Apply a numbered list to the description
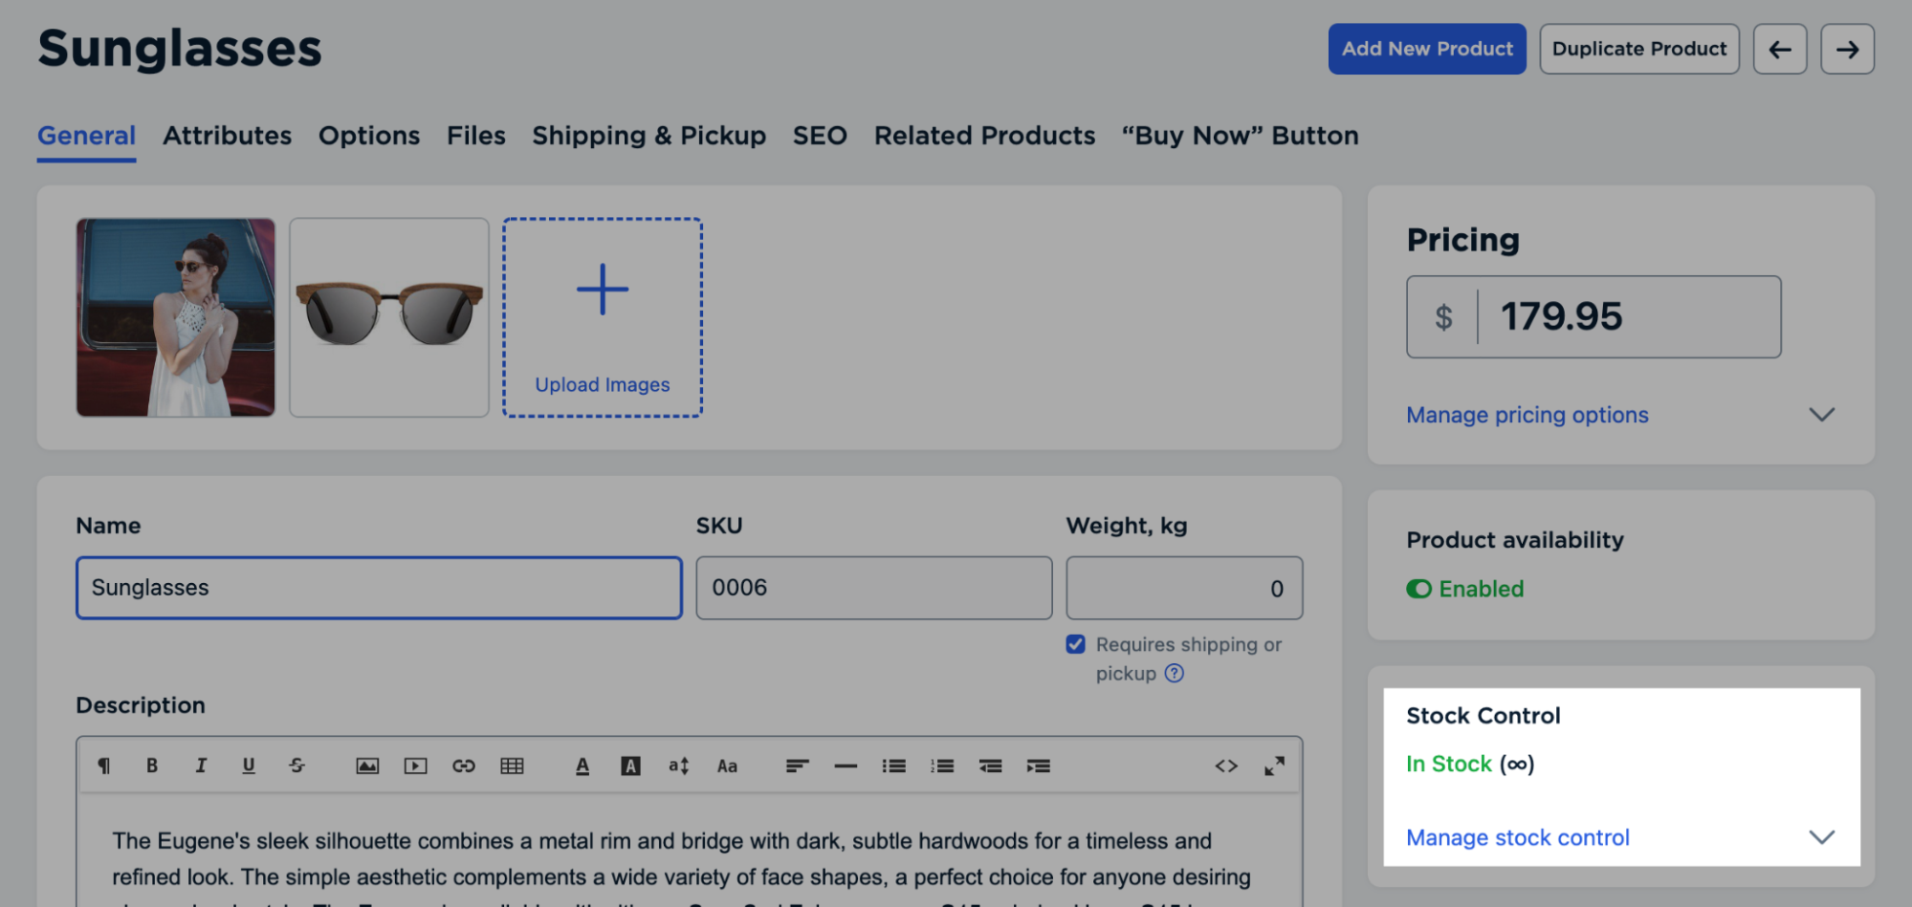Viewport: 1912px width, 907px height. click(942, 766)
